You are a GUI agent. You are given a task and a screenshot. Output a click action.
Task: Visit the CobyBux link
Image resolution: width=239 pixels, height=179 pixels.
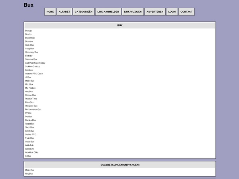pyautogui.click(x=29, y=49)
